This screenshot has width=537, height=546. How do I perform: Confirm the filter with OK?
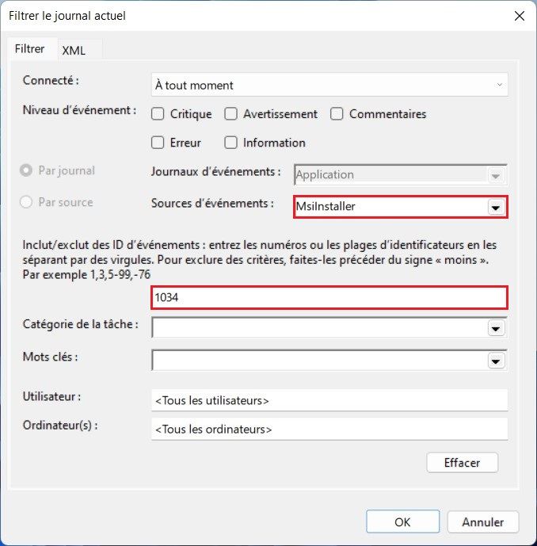[402, 521]
